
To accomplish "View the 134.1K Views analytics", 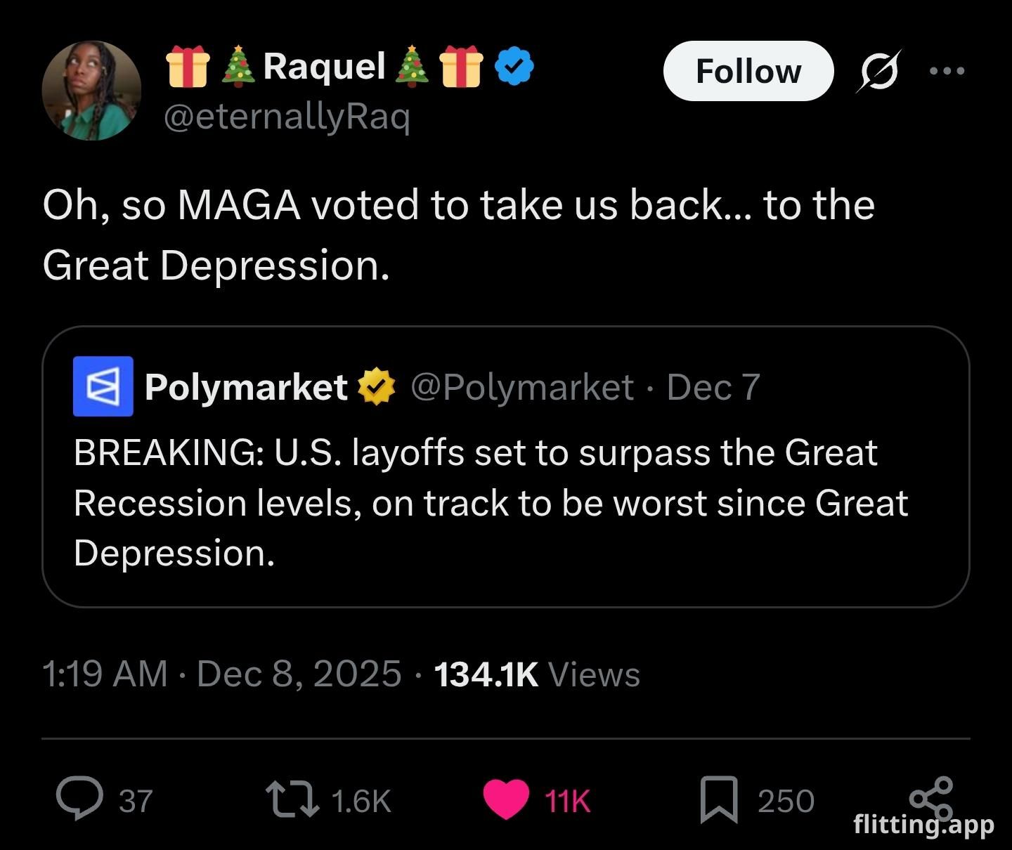I will tap(537, 674).
